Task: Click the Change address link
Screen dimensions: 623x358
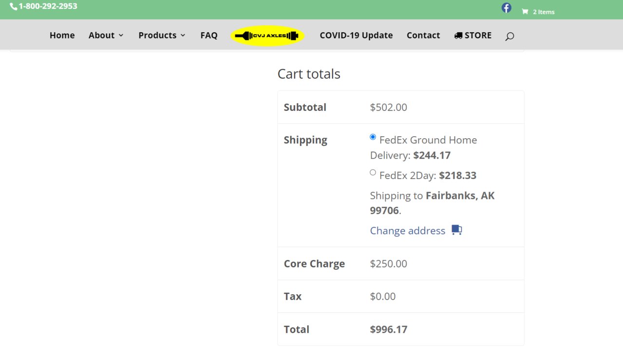Action: coord(407,231)
